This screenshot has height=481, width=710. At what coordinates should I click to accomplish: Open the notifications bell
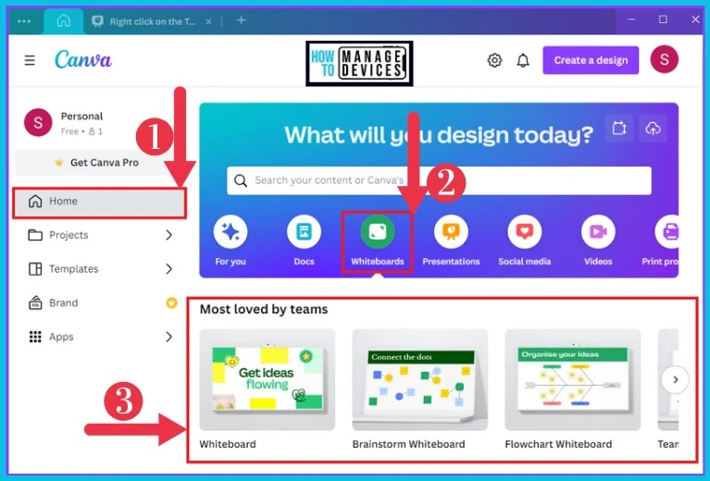(x=523, y=60)
